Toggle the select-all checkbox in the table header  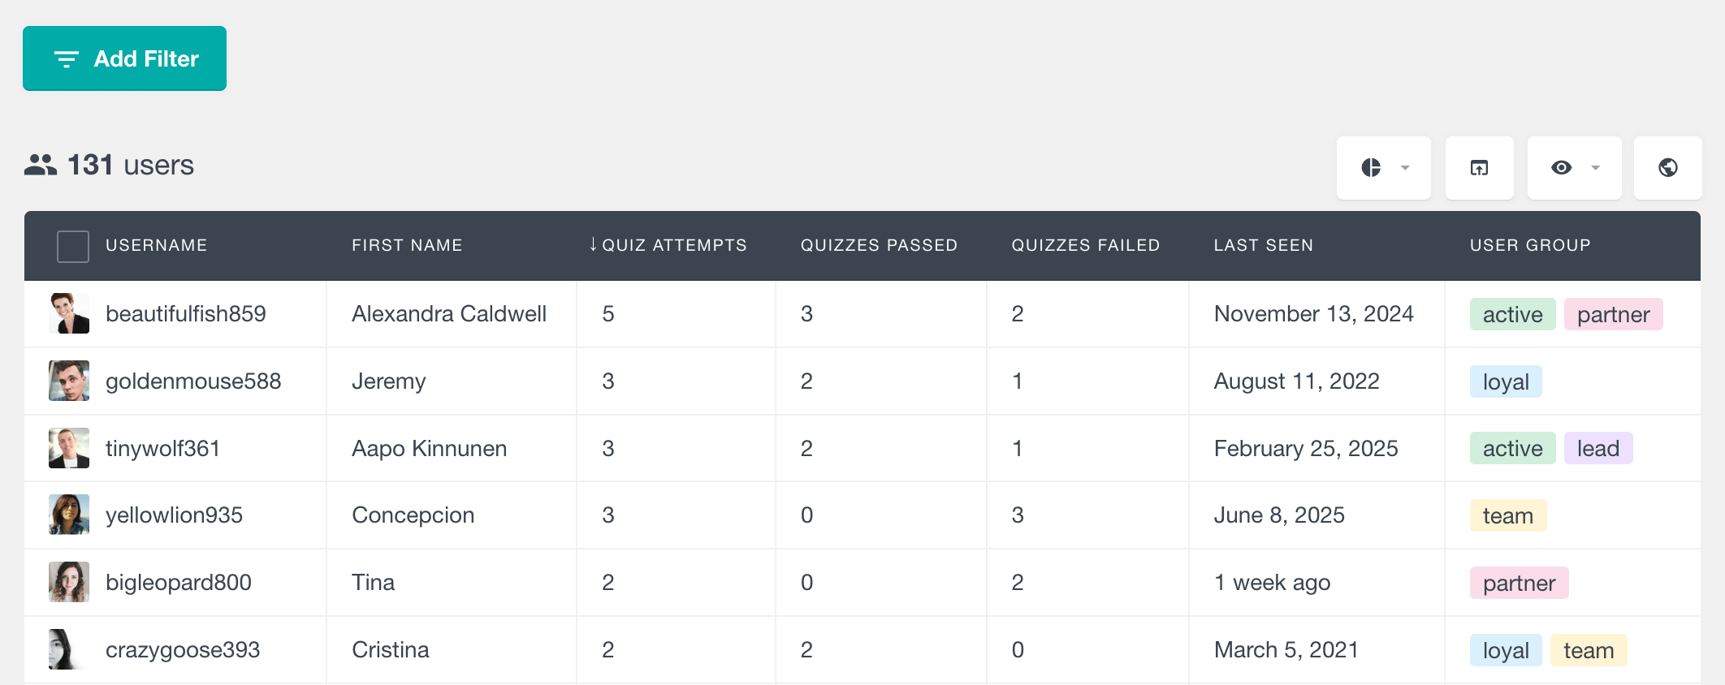coord(72,246)
